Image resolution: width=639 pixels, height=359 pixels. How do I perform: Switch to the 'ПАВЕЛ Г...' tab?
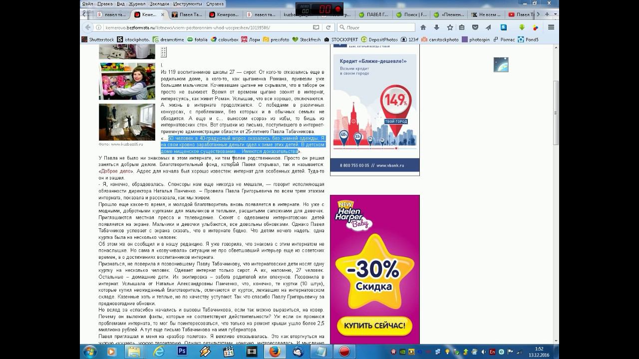373,14
